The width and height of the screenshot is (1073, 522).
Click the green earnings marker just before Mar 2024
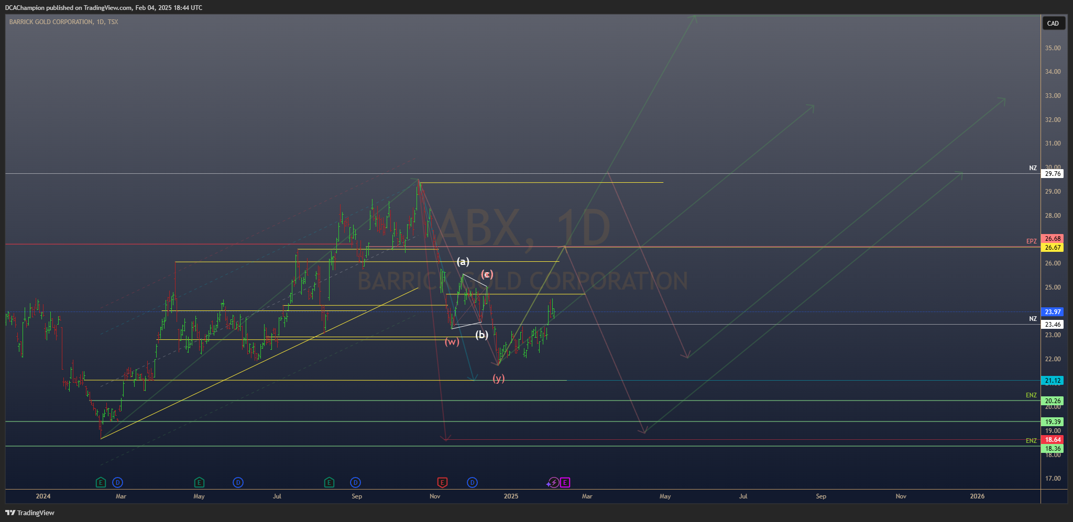pyautogui.click(x=101, y=482)
